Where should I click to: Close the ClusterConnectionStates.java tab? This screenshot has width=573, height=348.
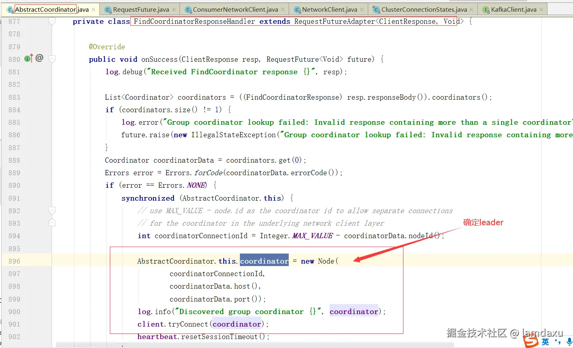point(472,9)
